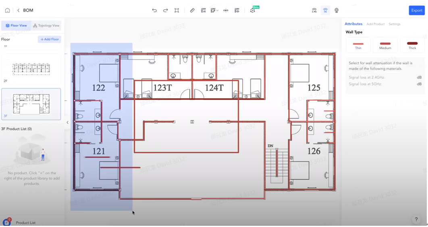Toggle the wall visibility eye icon

(237, 10)
